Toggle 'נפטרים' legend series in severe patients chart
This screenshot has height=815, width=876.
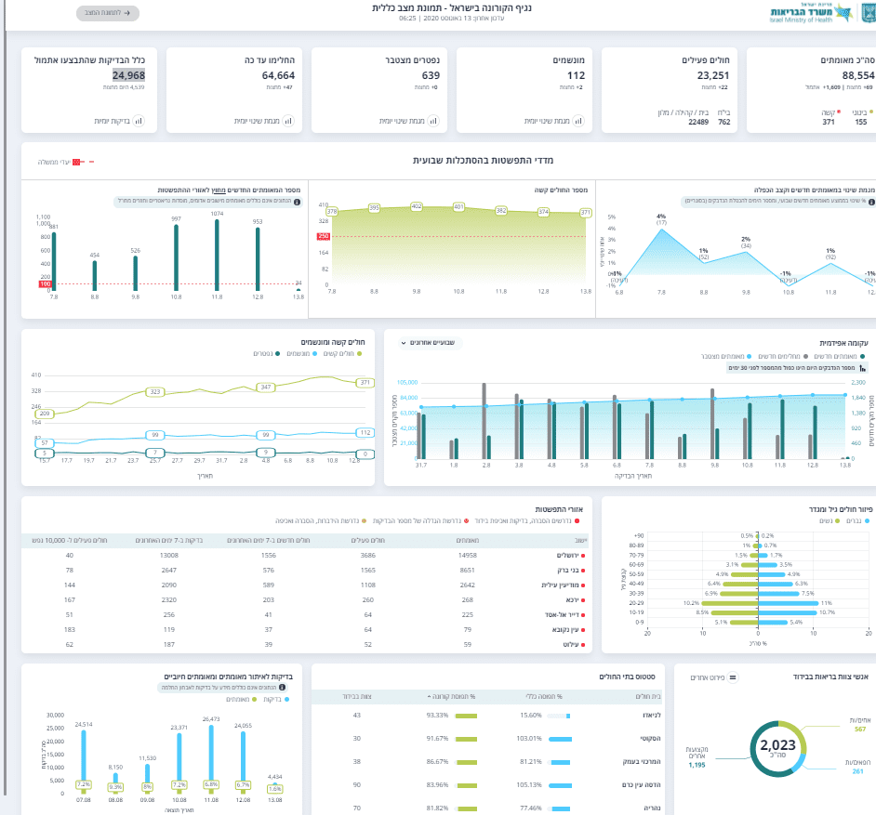[x=267, y=353]
